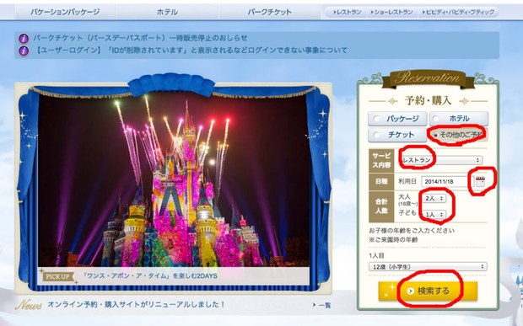Image resolution: width=523 pixels, height=326 pixels.
Task: Click the first purple info icon
Action: (24, 38)
